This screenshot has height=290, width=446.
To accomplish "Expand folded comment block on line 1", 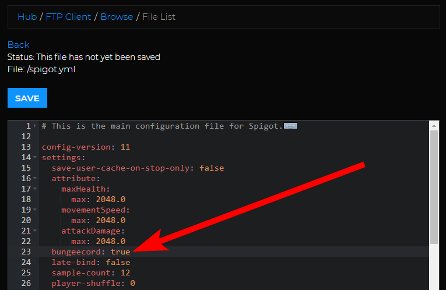I will tap(35, 126).
